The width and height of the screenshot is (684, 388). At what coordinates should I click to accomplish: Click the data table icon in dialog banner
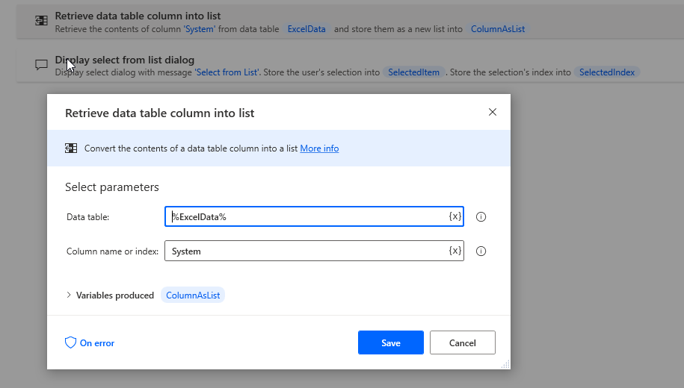click(71, 148)
